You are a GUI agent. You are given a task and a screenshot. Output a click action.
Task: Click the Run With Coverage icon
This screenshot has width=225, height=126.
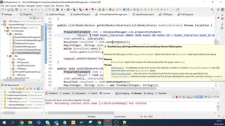[74, 9]
